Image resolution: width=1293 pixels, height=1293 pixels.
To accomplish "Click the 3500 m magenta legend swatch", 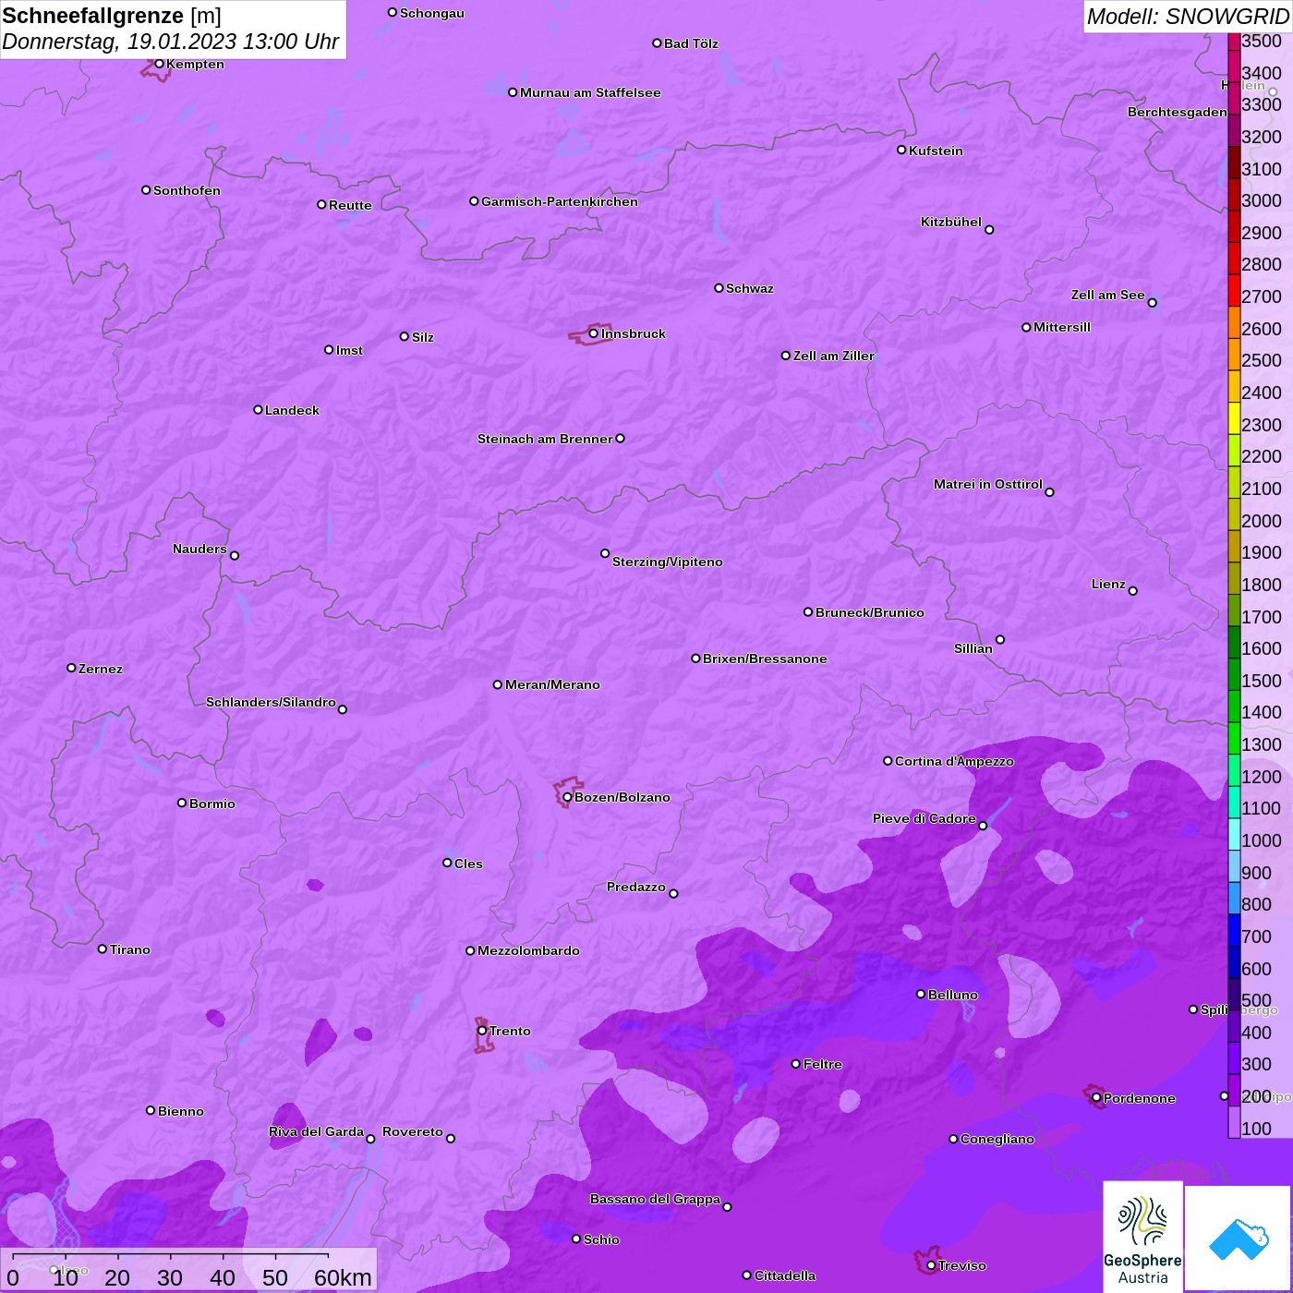I will [x=1234, y=42].
